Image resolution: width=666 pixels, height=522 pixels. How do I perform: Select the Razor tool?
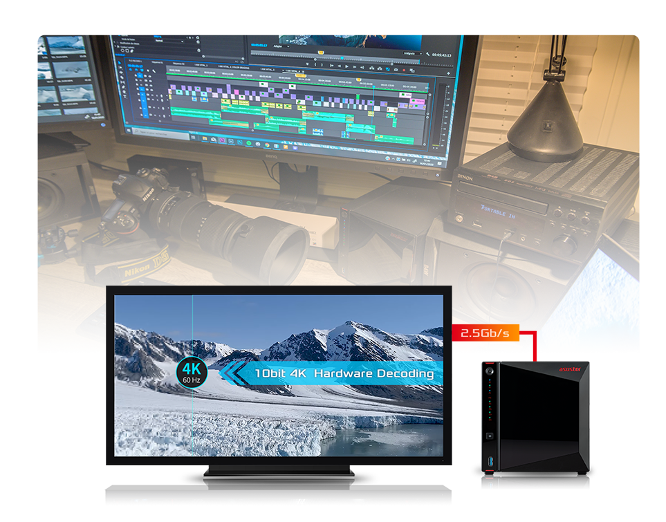(122, 77)
